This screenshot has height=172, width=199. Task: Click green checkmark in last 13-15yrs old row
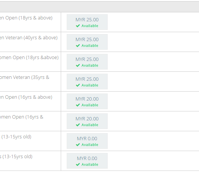click(78, 165)
